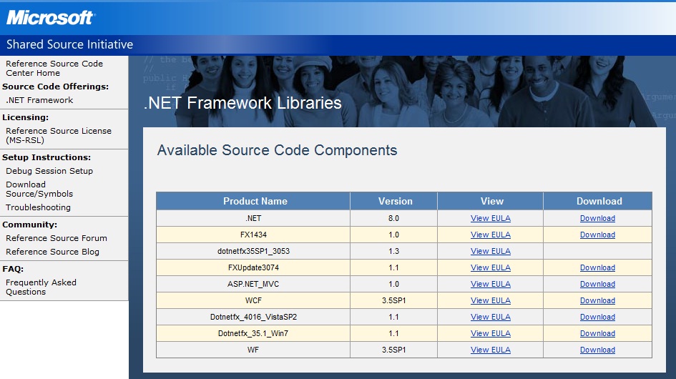View EULA for FXUpdate3074
676x379 pixels.
click(490, 267)
